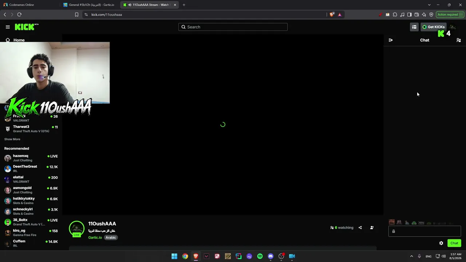Open the Home page in sidebar
466x262 pixels.
(15, 40)
